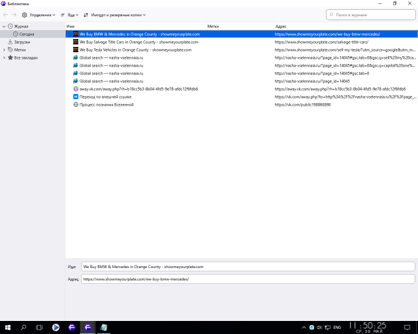Screen dimensions: 418x334
Task: Select Global search row ending gsc.tab=0
Action: (x=242, y=73)
